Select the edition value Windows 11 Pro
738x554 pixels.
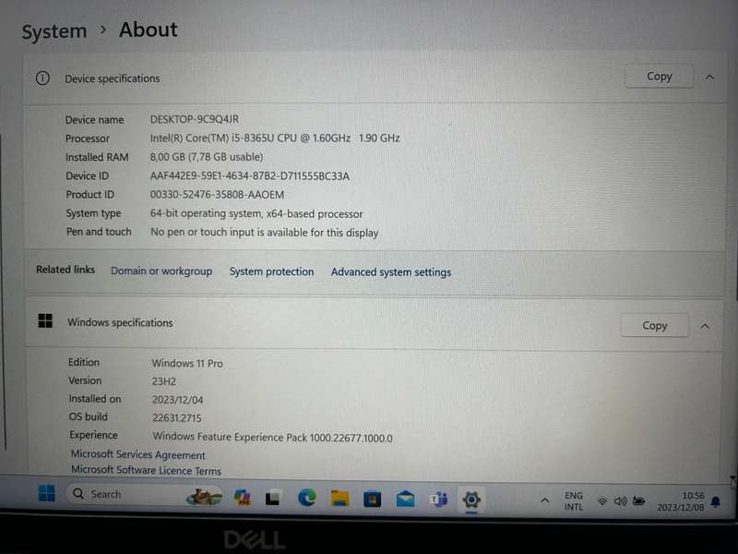coord(187,363)
